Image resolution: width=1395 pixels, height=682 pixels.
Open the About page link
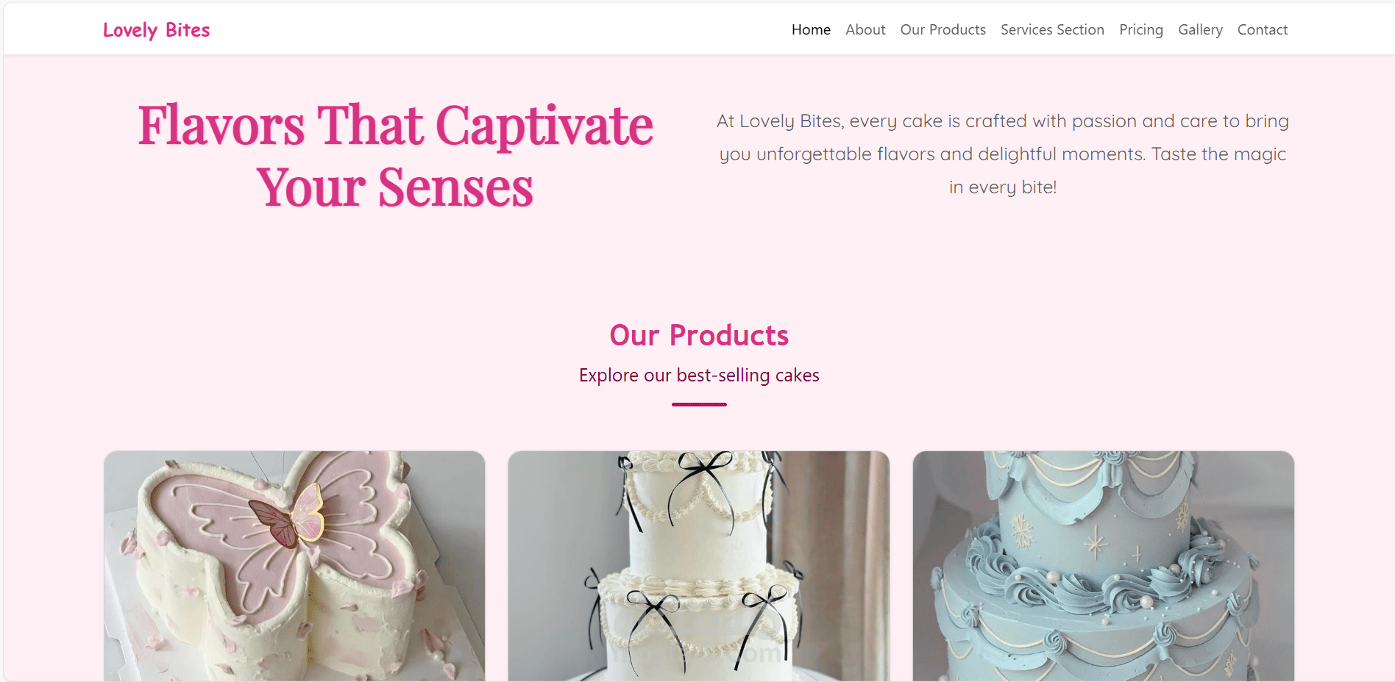click(865, 29)
